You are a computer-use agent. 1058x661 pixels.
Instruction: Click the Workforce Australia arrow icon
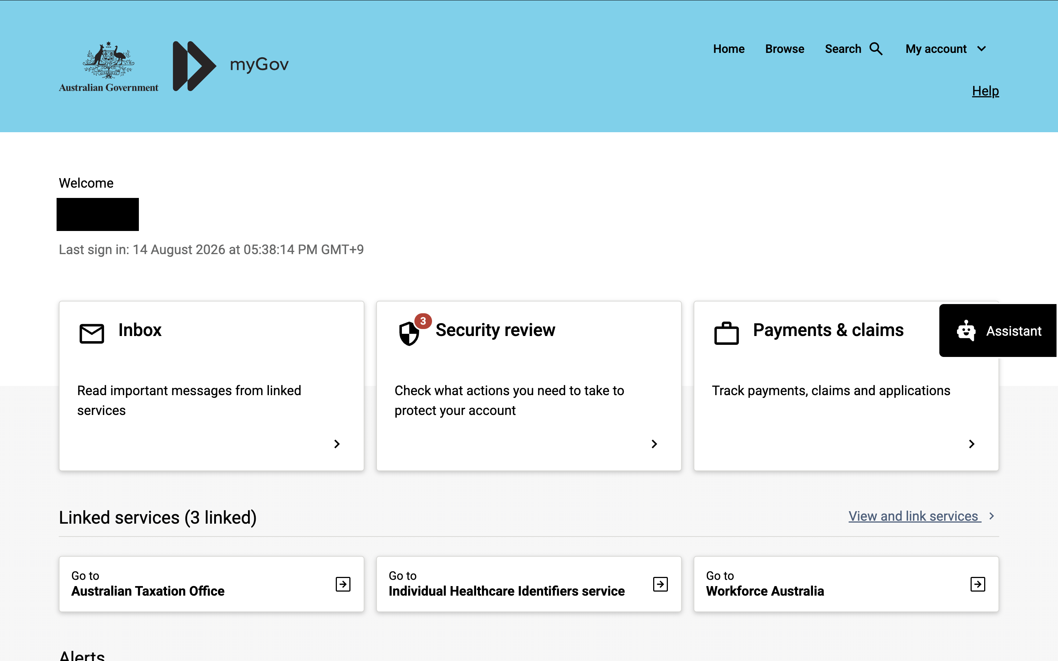(x=978, y=584)
